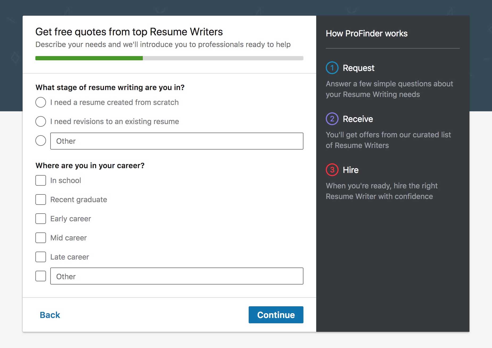
Task: Select the Other radio button for resume stage
Action: pyautogui.click(x=41, y=141)
